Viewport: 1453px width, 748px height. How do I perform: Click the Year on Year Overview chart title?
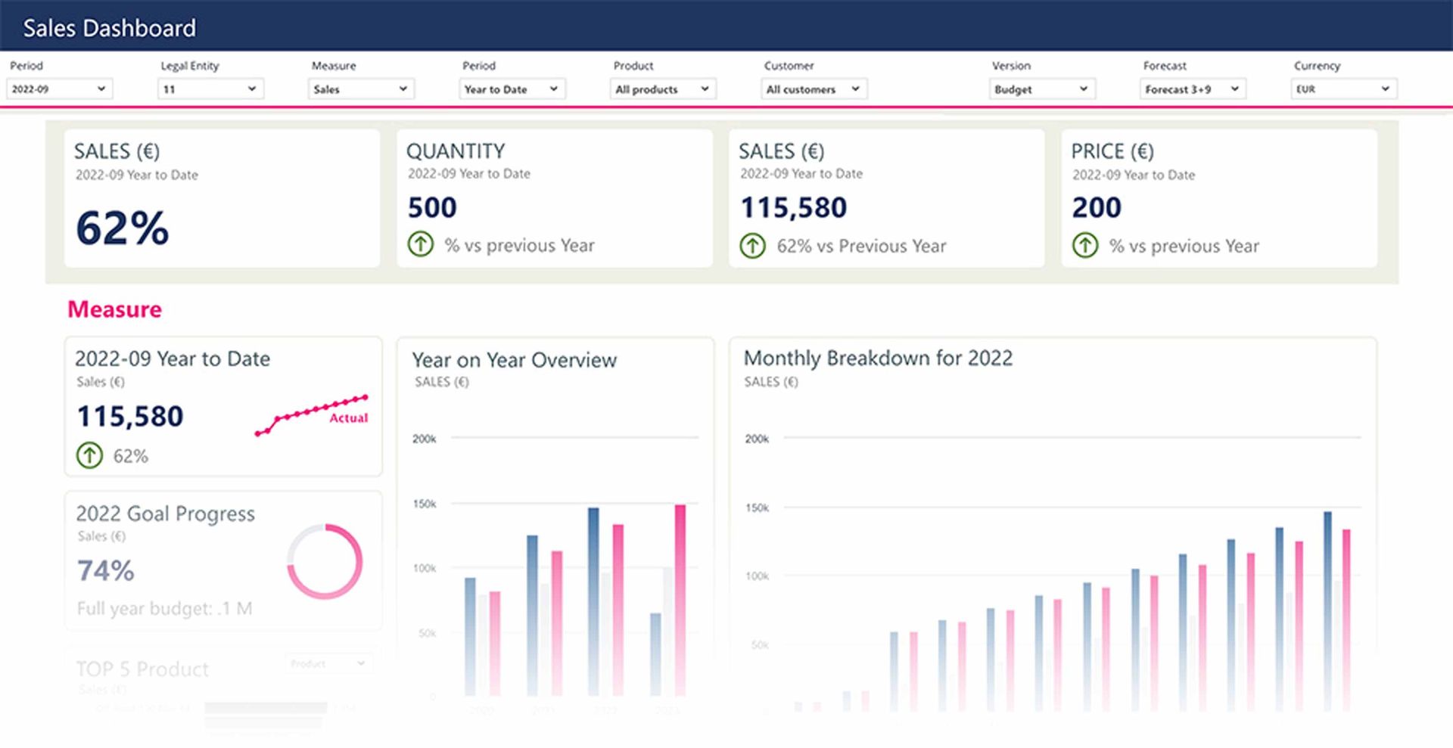point(514,360)
